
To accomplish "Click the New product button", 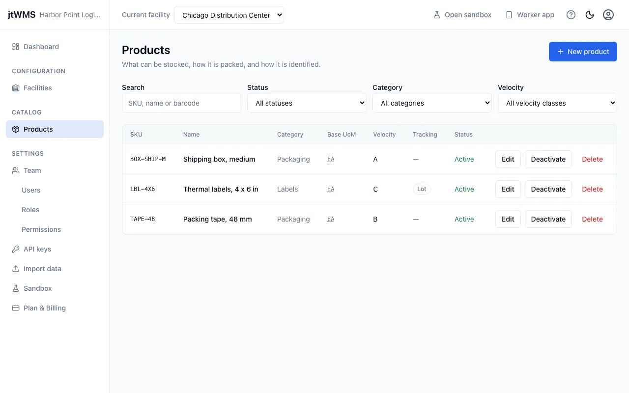I will [x=583, y=52].
